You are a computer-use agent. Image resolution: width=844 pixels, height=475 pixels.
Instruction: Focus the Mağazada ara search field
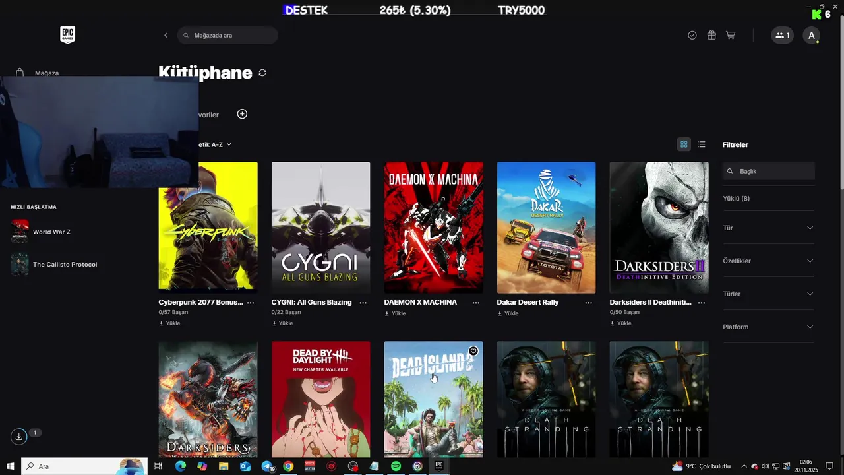(227, 35)
